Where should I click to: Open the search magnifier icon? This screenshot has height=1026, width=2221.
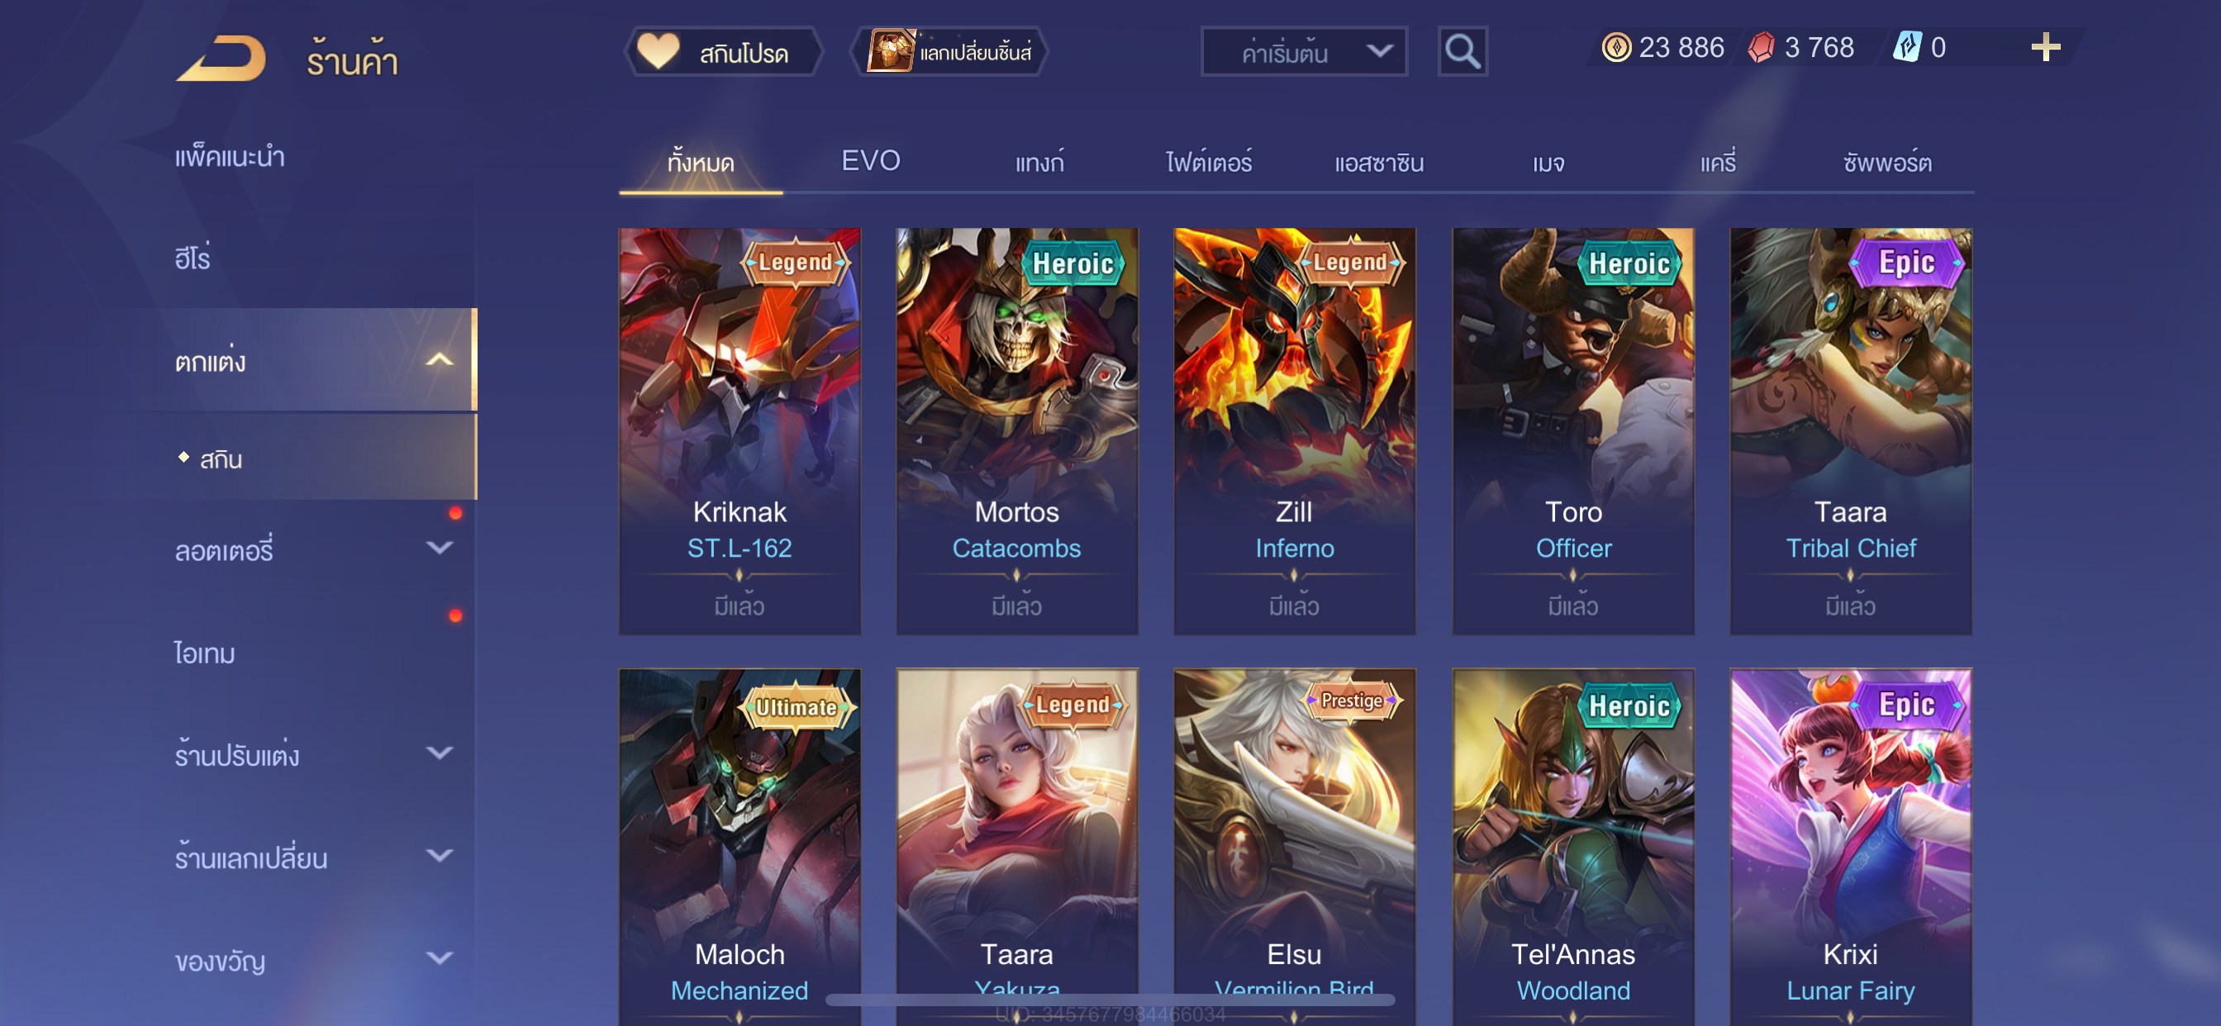tap(1462, 52)
